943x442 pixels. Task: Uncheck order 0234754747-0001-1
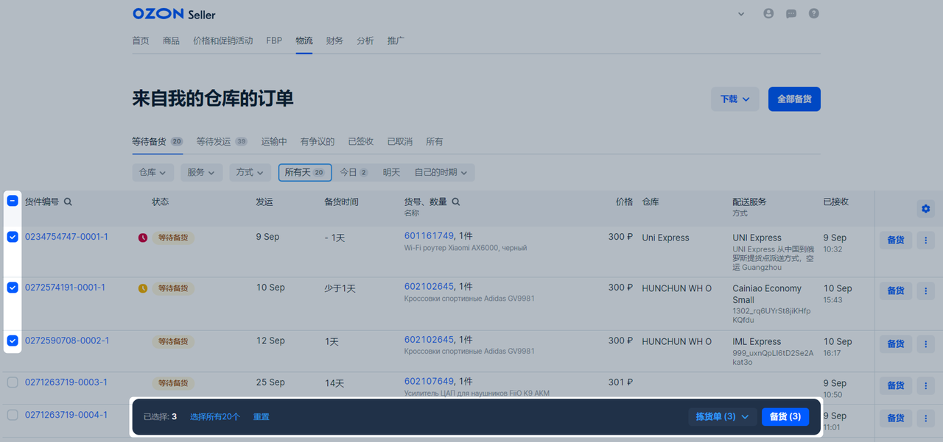click(x=12, y=237)
